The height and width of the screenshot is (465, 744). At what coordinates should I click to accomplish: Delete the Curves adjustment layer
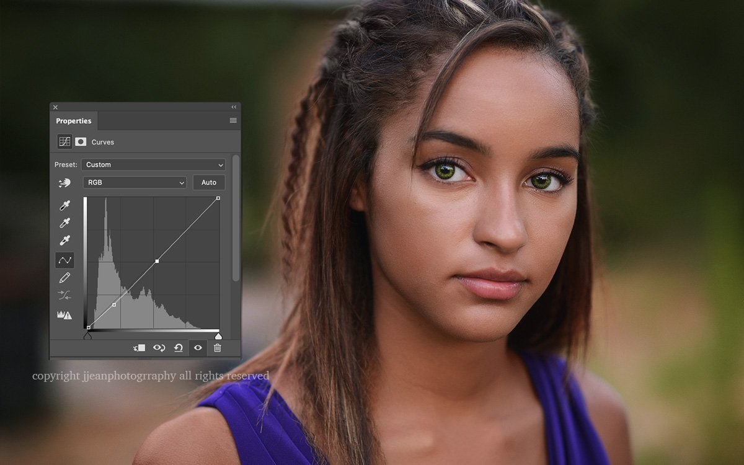pos(218,348)
